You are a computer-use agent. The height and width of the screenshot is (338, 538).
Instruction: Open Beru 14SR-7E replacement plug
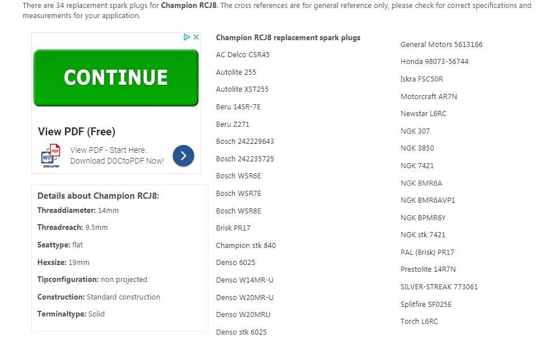(238, 107)
